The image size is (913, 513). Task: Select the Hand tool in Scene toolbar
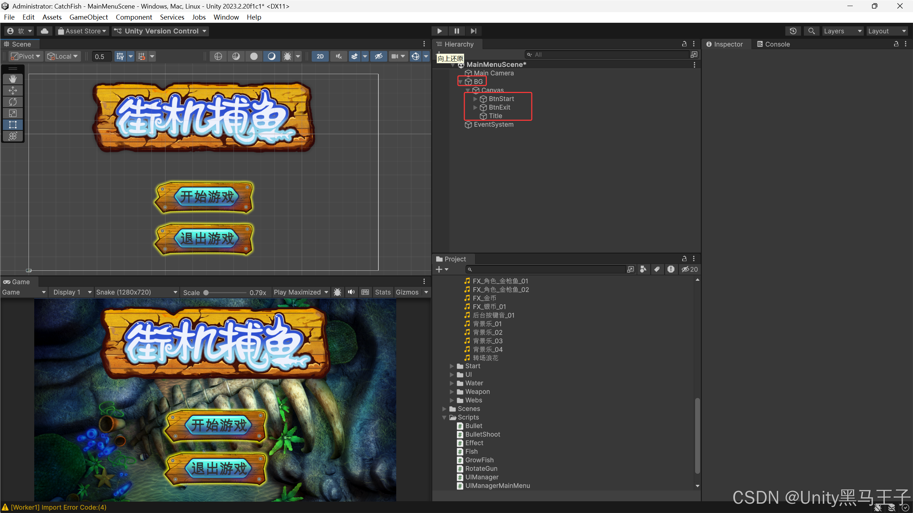click(x=13, y=79)
